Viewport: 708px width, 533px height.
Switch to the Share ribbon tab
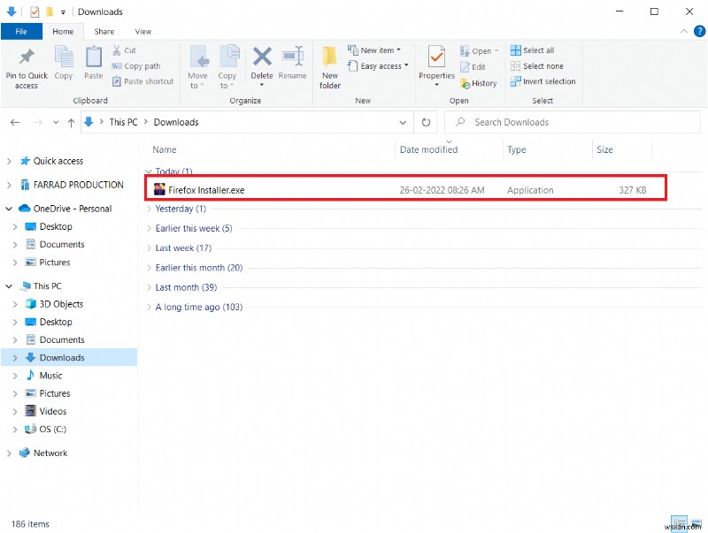point(103,30)
